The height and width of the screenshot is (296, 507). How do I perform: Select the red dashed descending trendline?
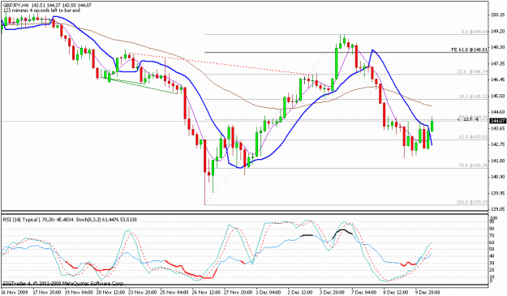[220, 64]
